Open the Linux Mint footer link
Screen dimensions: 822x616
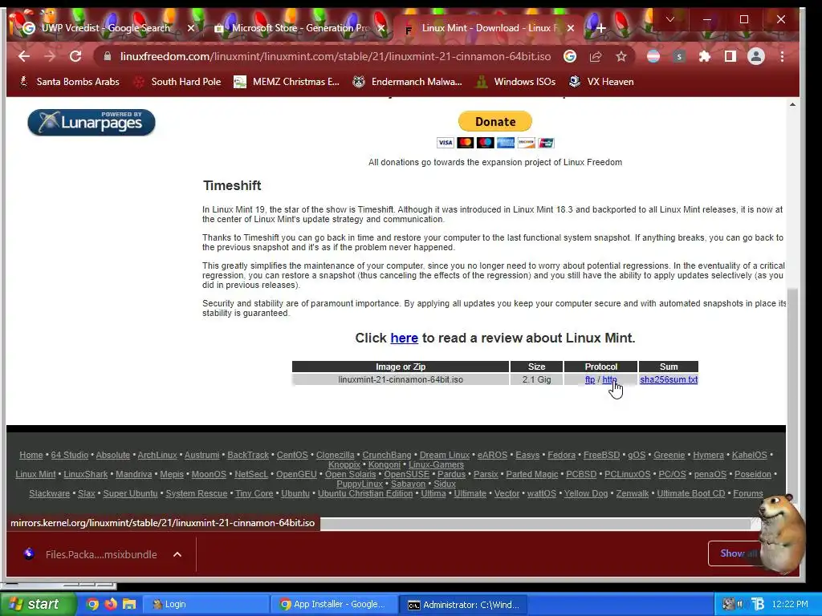click(x=35, y=475)
